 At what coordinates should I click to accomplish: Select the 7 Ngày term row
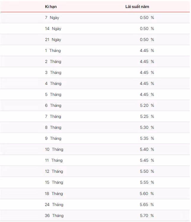click(52, 18)
